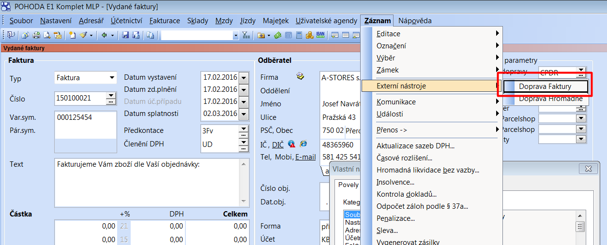Click the calculator icon beside the coins
The width and height of the screenshot is (607, 245).
[299, 35]
